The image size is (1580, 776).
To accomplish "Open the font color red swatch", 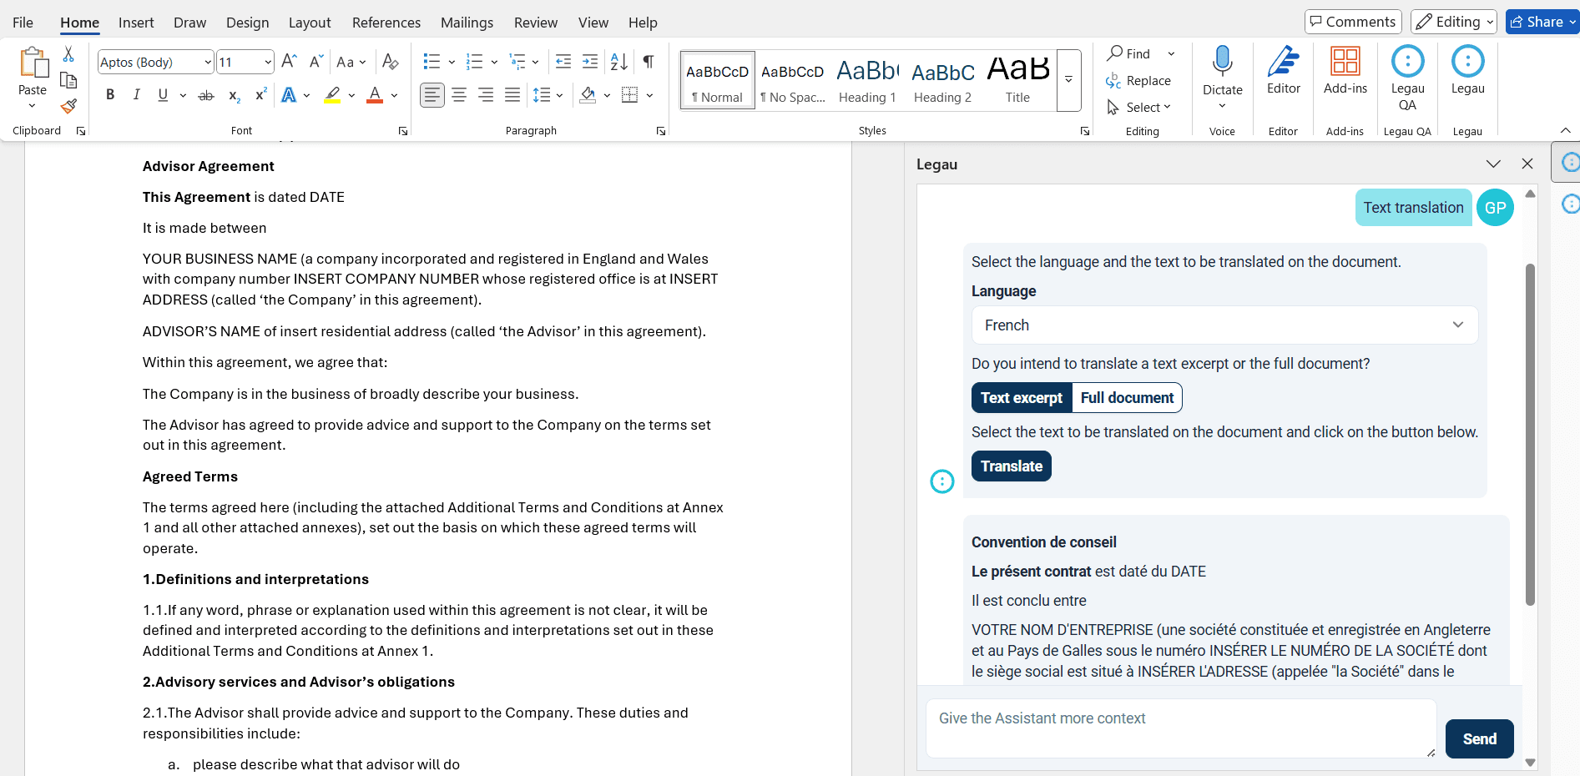I will point(375,95).
